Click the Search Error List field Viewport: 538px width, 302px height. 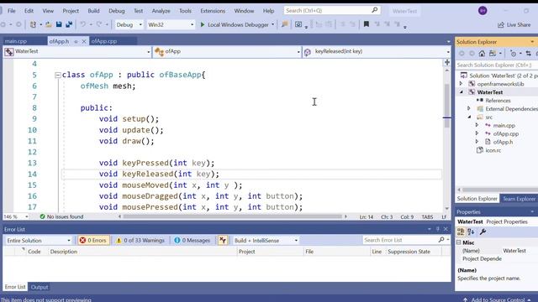pyautogui.click(x=401, y=240)
